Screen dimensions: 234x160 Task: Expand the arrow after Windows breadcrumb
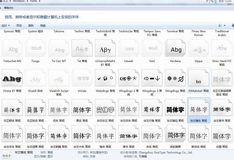click(x=27, y=1)
